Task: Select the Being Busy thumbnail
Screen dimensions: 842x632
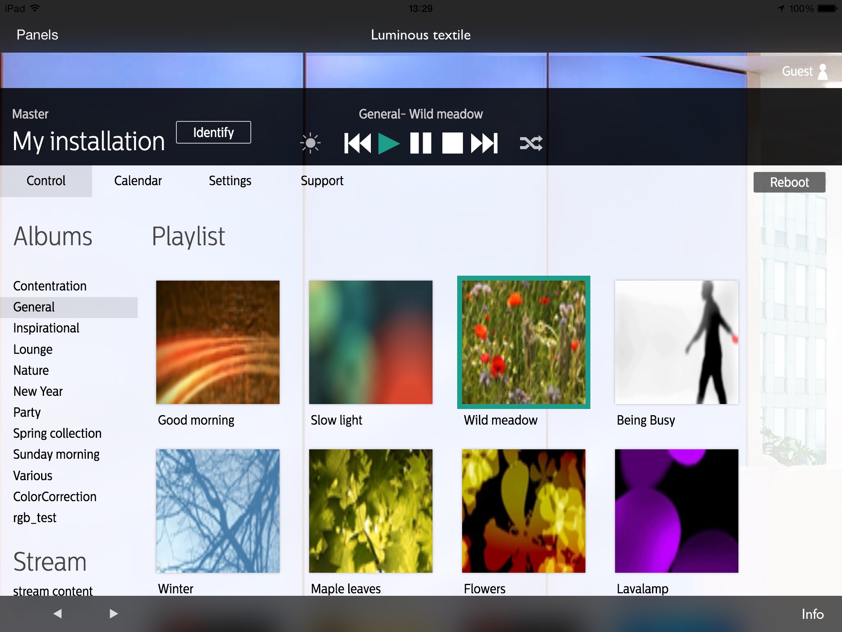Action: point(676,342)
